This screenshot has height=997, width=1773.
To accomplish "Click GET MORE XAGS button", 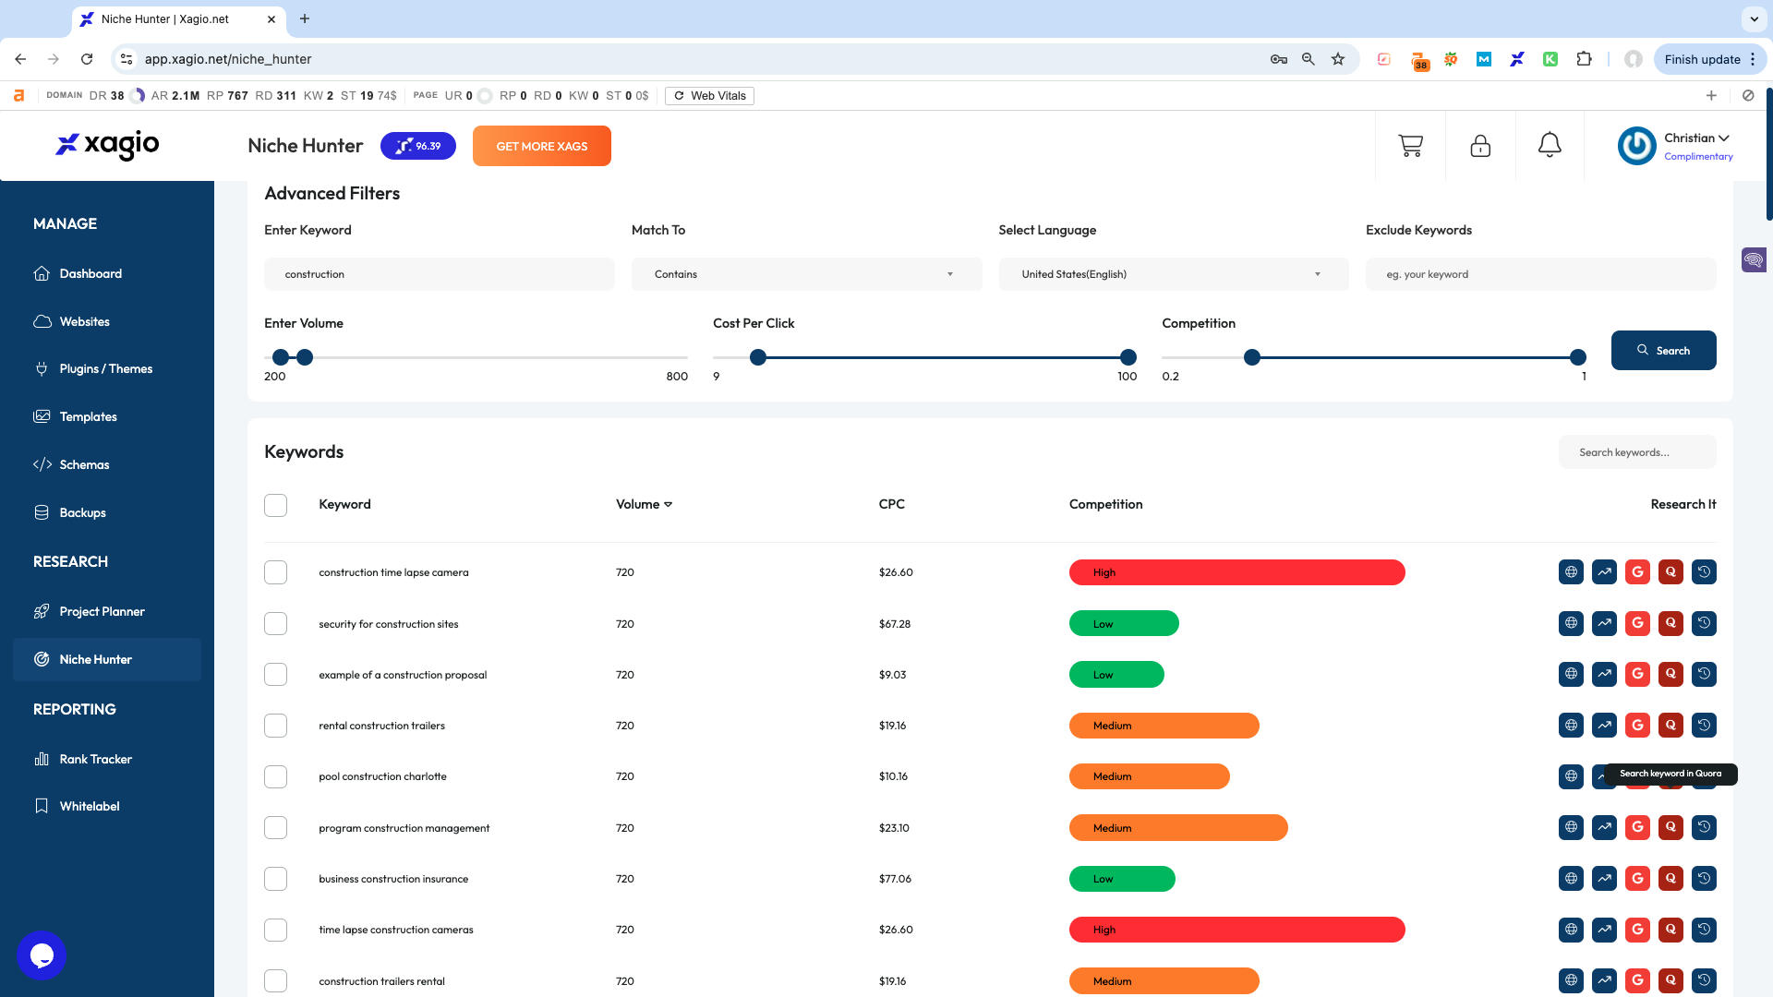I will tap(541, 146).
